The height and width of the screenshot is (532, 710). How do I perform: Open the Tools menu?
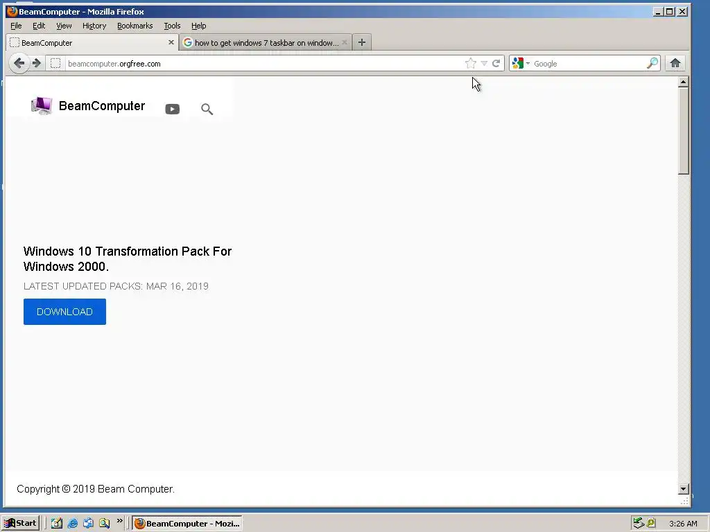(172, 26)
